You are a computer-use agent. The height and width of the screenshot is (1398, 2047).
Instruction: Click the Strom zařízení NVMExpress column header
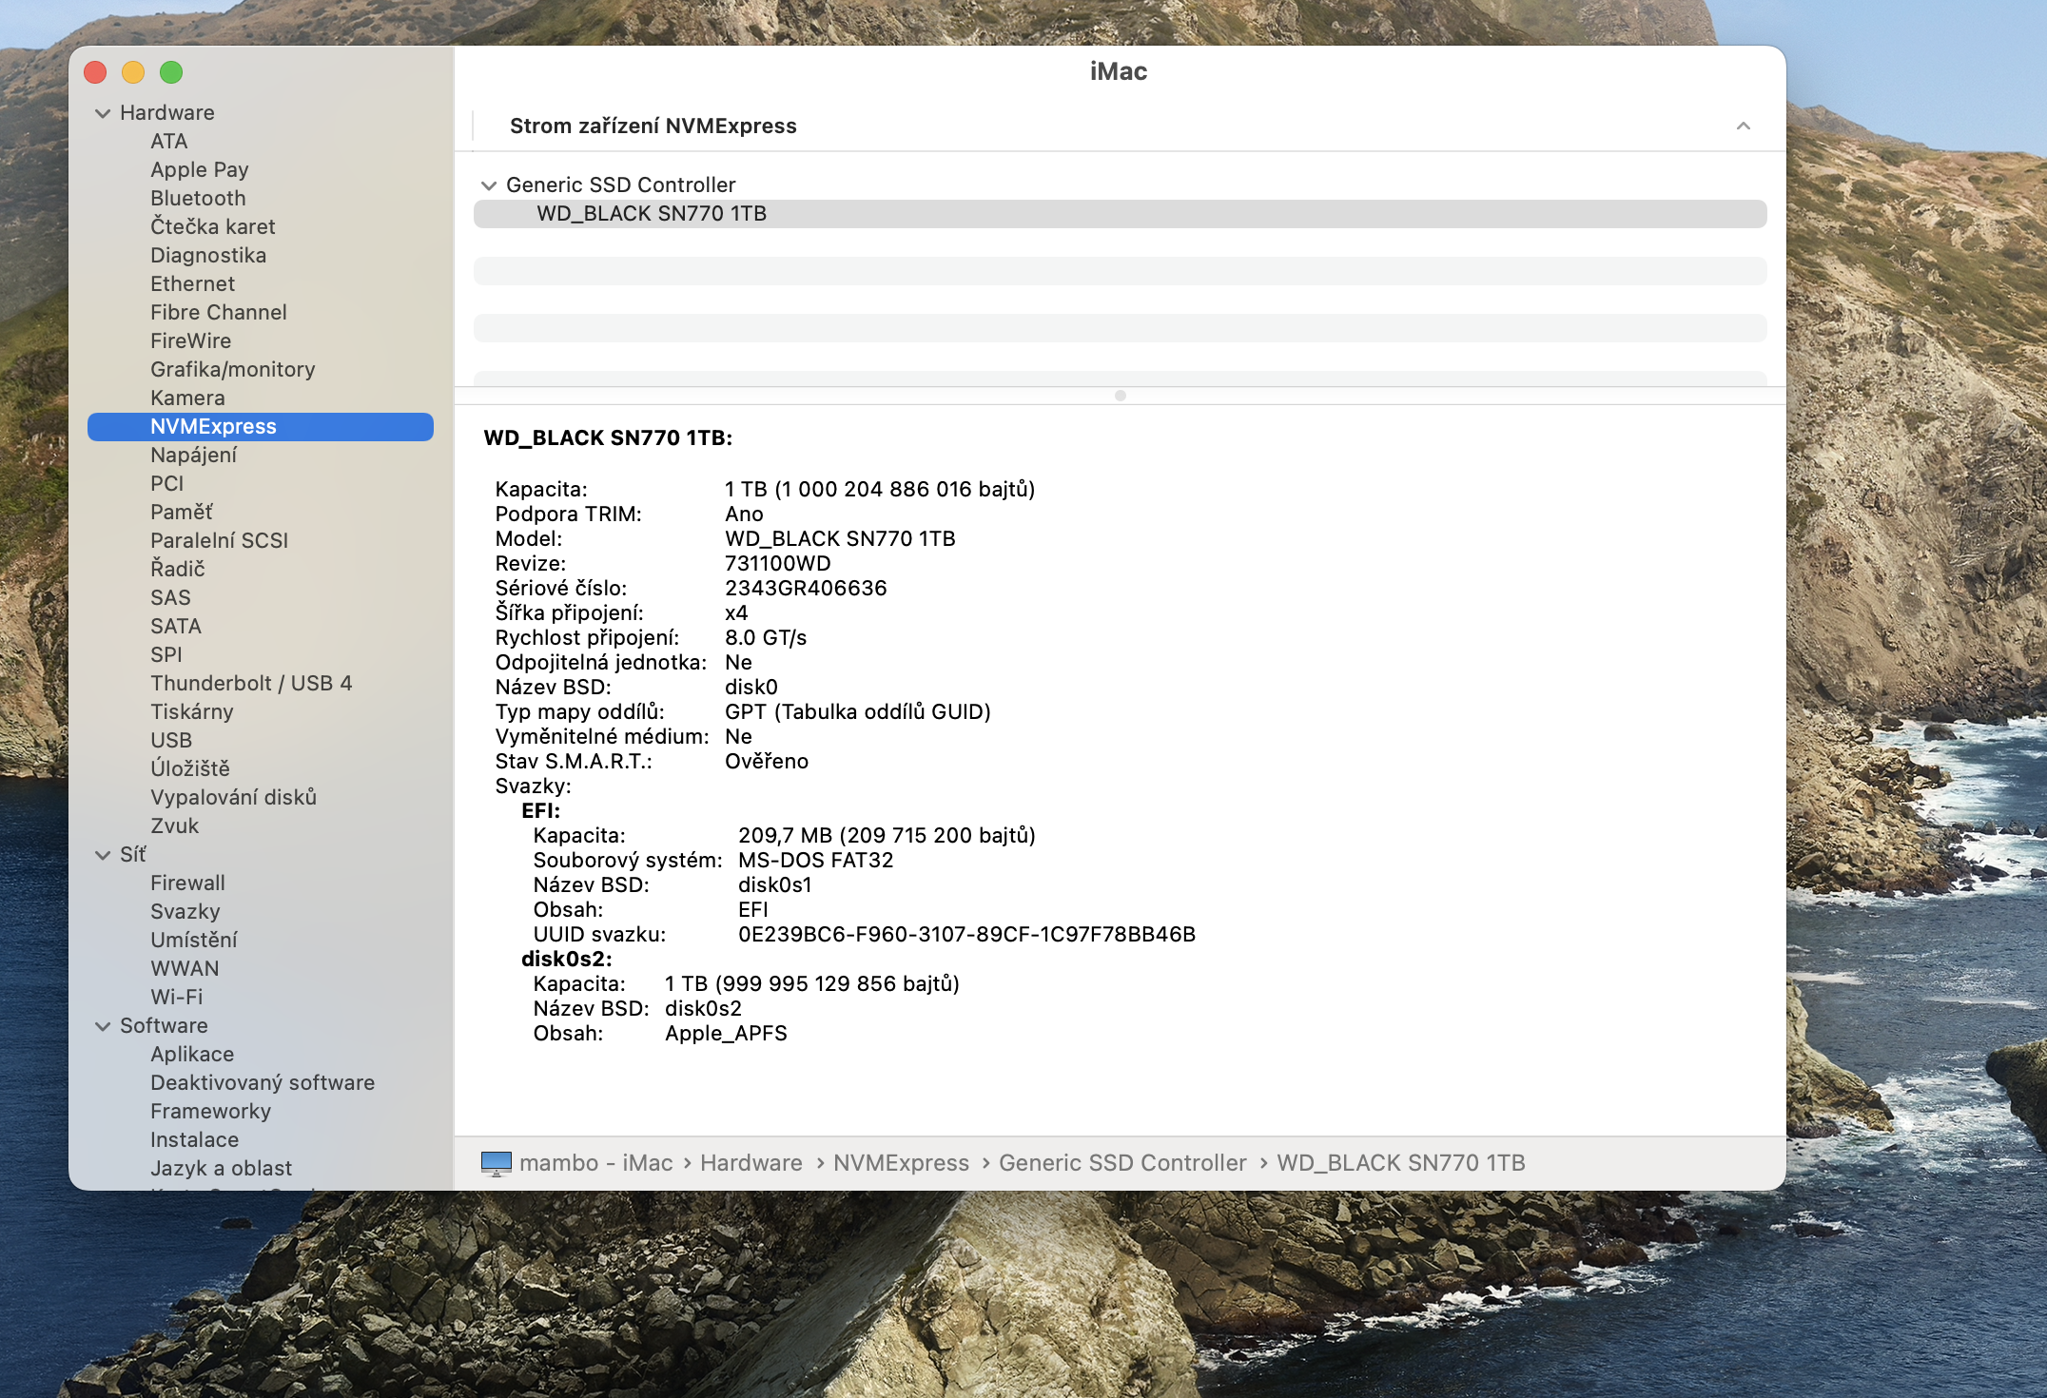pos(653,126)
